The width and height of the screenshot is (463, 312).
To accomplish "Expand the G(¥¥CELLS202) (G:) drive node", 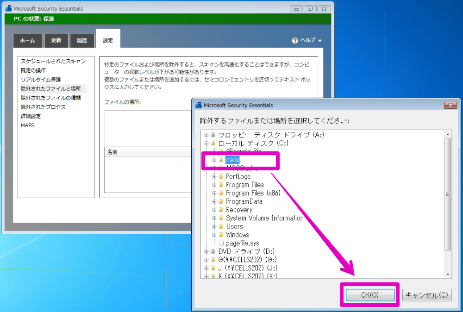I will (x=206, y=260).
